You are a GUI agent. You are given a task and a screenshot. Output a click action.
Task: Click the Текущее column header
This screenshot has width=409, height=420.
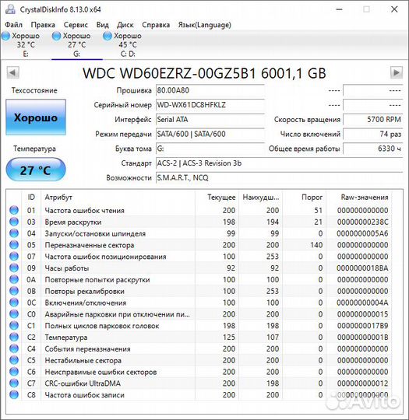click(x=217, y=198)
